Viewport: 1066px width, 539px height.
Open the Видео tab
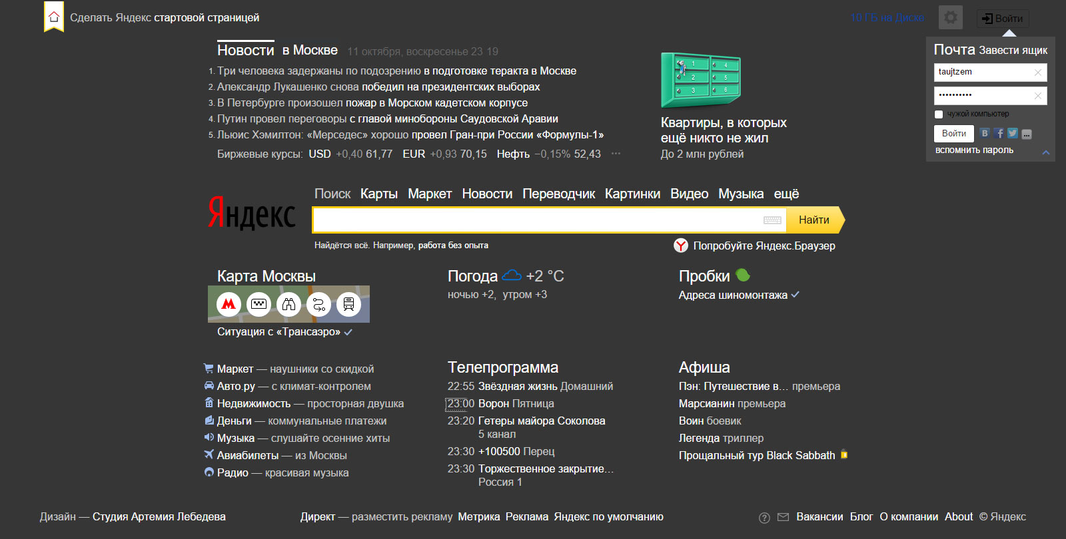689,194
